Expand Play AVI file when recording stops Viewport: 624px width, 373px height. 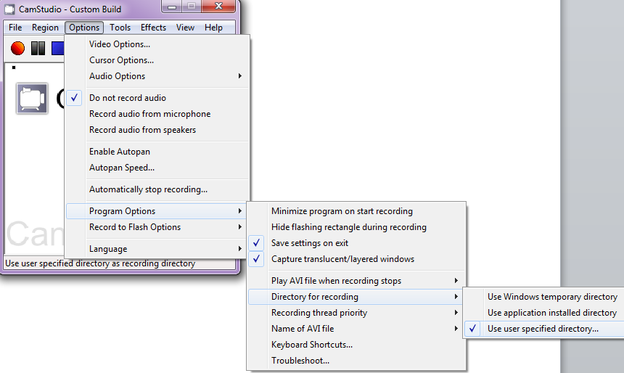(356, 281)
